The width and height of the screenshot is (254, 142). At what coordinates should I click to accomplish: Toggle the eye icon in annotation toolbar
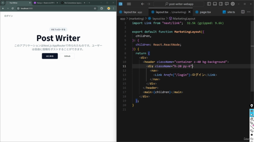[252, 111]
